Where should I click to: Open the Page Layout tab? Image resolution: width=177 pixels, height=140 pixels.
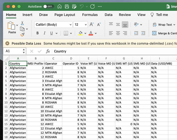(x=65, y=15)
